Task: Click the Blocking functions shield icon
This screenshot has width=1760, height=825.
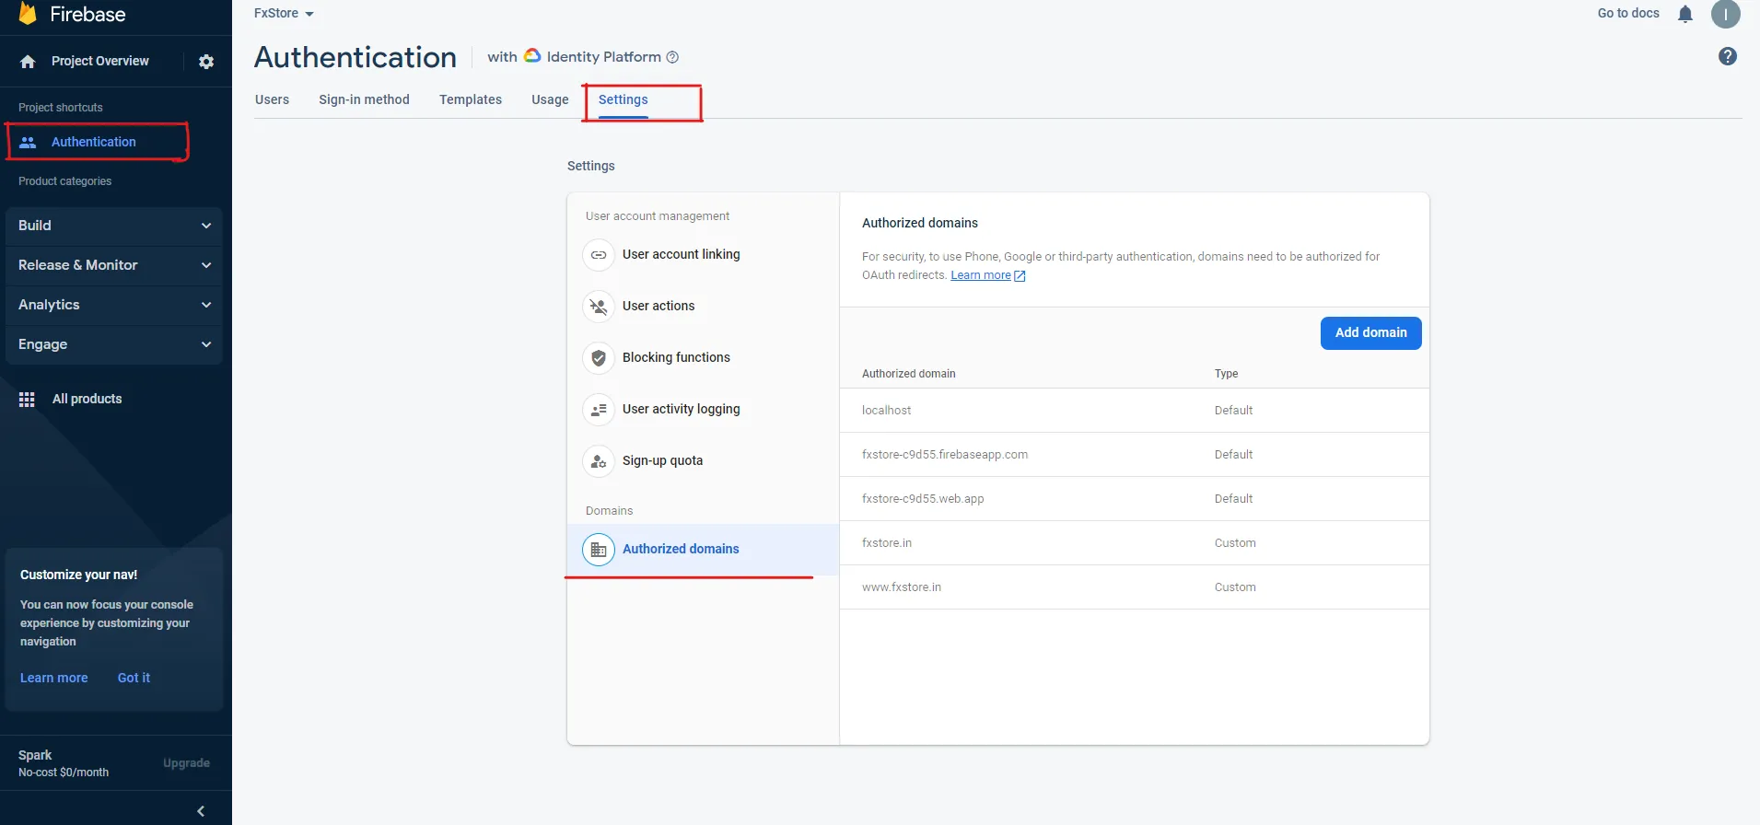Action: tap(599, 358)
